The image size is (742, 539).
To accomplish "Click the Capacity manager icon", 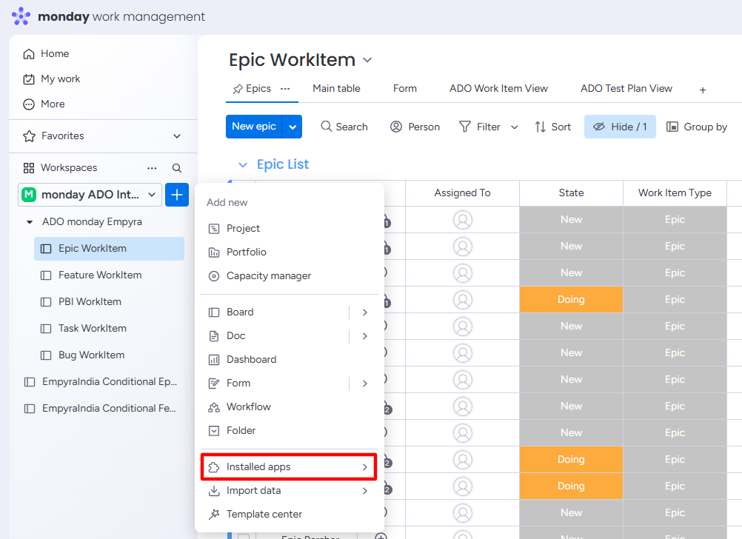I will click(x=214, y=276).
